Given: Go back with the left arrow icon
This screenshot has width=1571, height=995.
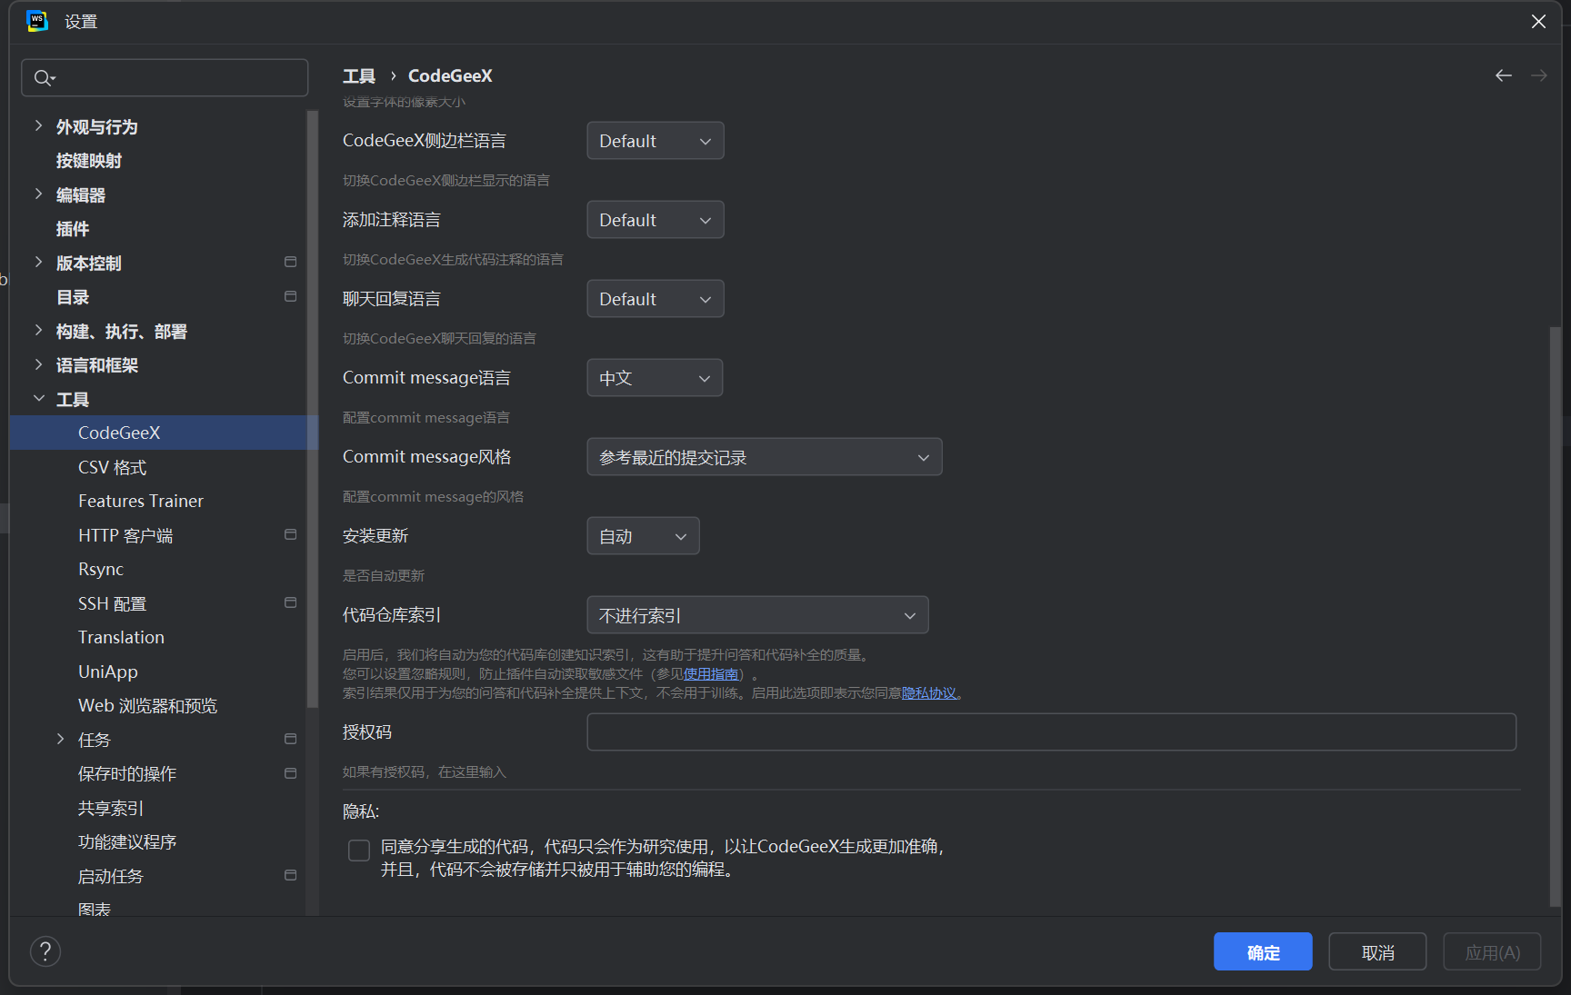Looking at the screenshot, I should click(1504, 75).
